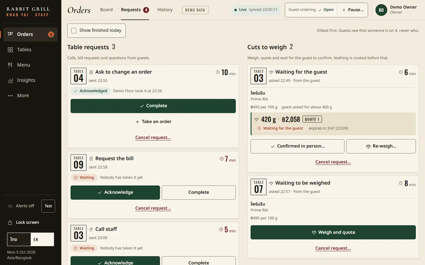Image resolution: width=425 pixels, height=265 pixels.
Task: Switch language to ไทย
Action: pos(19,239)
